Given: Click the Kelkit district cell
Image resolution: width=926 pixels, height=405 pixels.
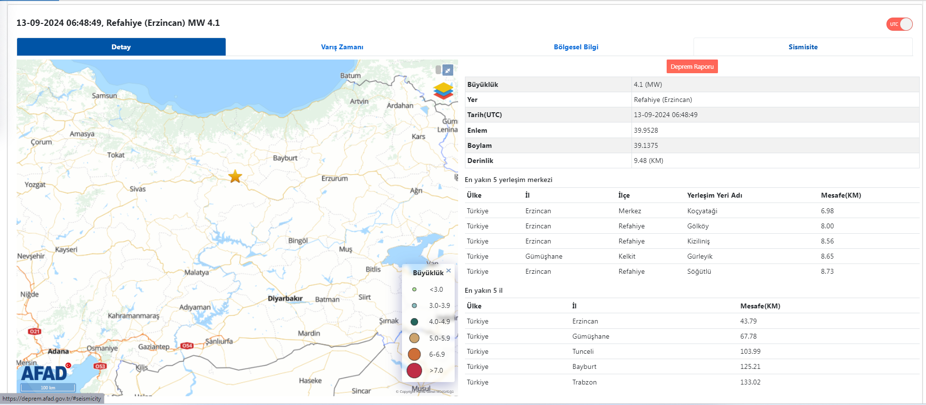Looking at the screenshot, I should pos(627,256).
